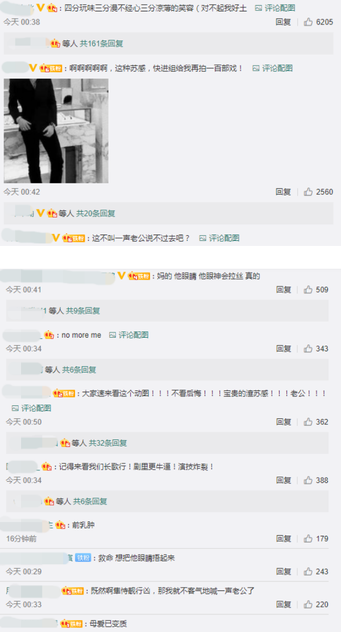Reply to the comment with 220 likes
341x632 pixels.
284,604
